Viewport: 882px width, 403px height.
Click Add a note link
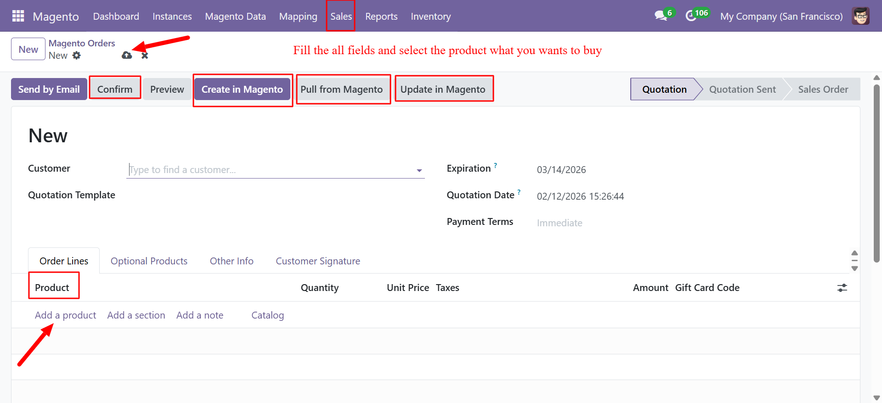pos(200,315)
